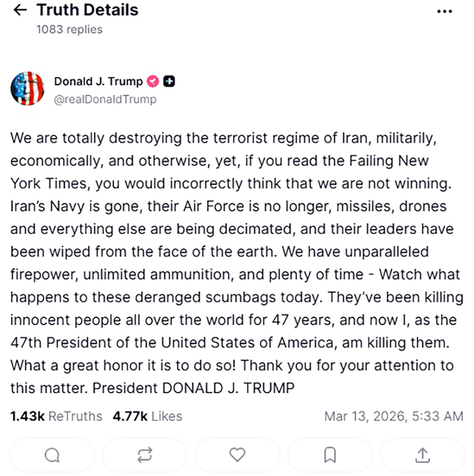Click the American flag profile avatar
The image size is (474, 476).
[x=27, y=89]
